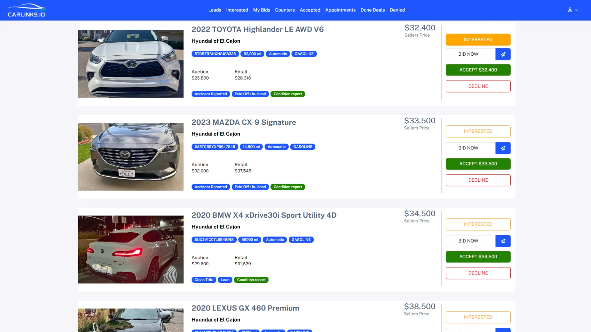View Toyota Highlander condition report
This screenshot has width=591, height=332.
(288, 94)
